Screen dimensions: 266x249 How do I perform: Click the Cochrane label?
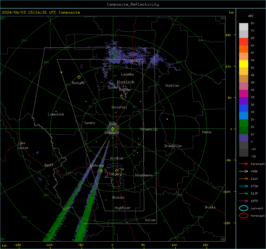point(97,166)
